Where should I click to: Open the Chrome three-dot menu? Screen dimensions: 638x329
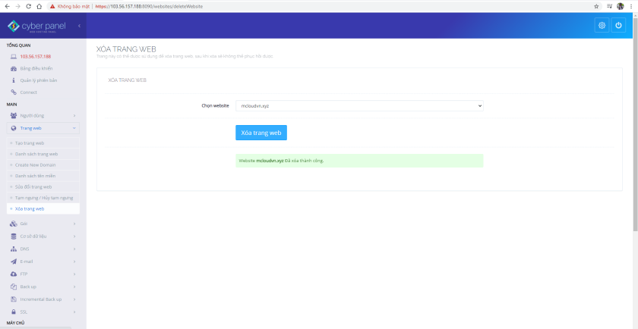pos(632,5)
